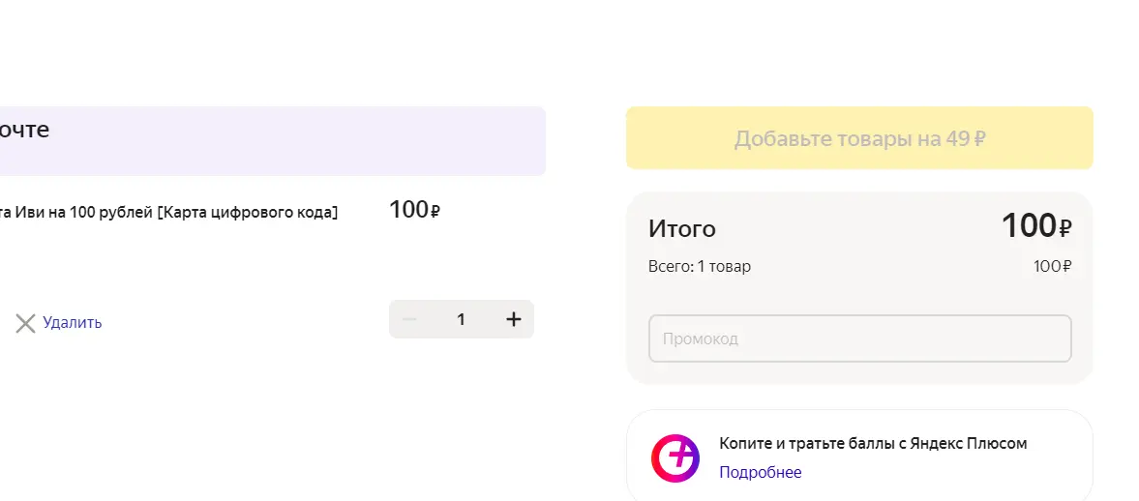
Task: Click the ruble sign of the large total
Action: tap(1064, 229)
